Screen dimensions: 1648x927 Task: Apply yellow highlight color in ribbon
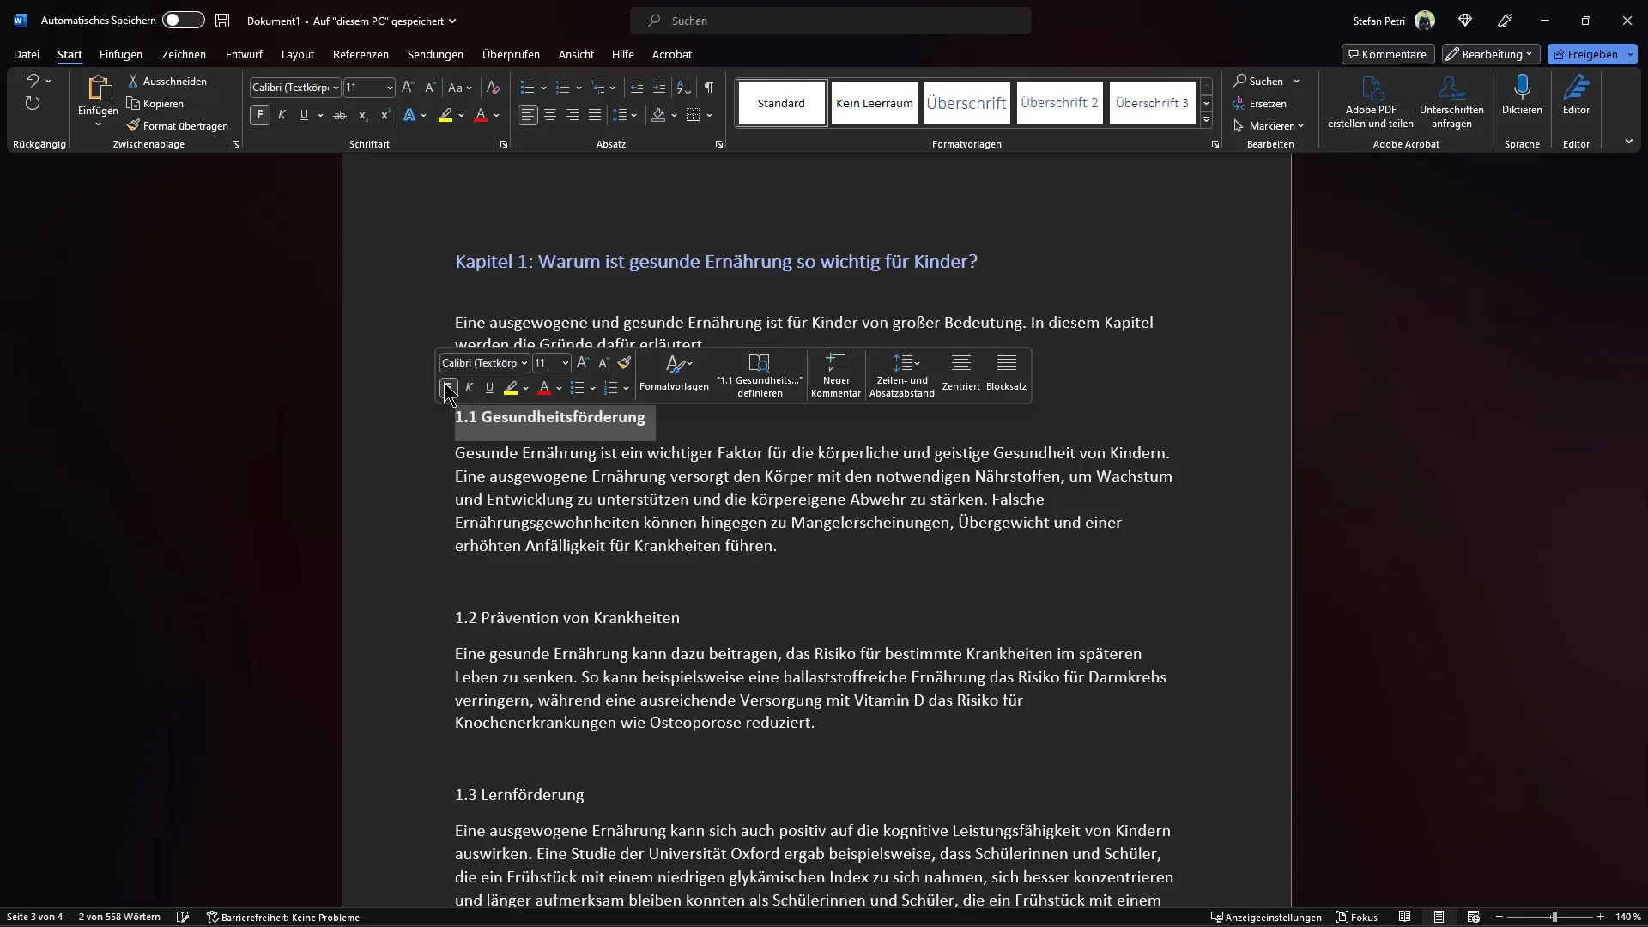[x=445, y=115]
